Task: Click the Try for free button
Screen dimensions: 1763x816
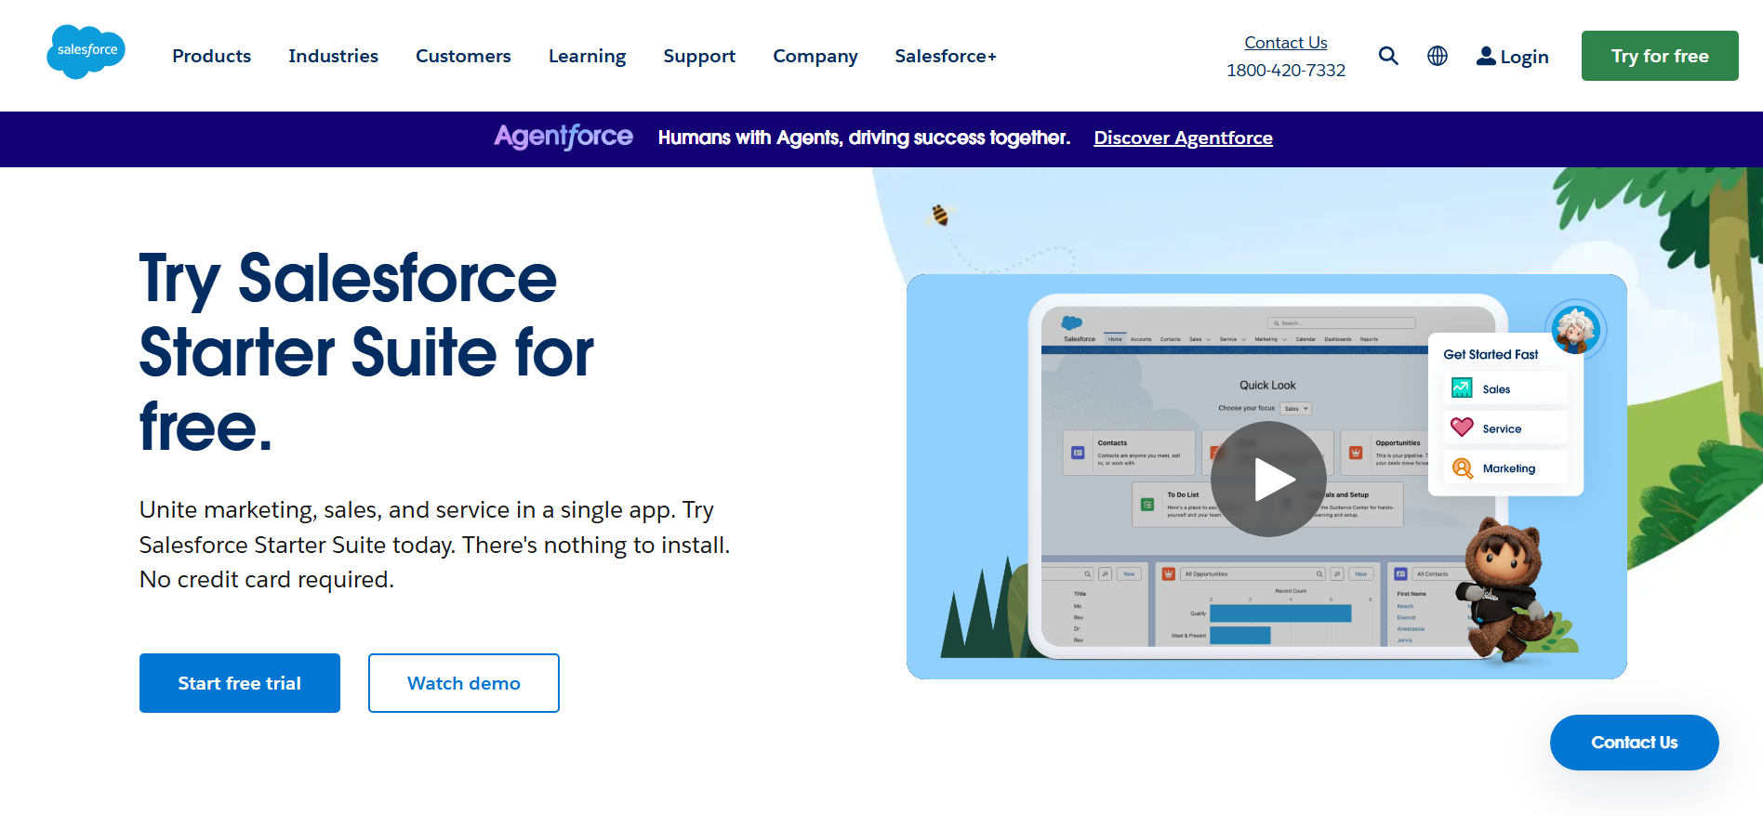Action: (1660, 56)
